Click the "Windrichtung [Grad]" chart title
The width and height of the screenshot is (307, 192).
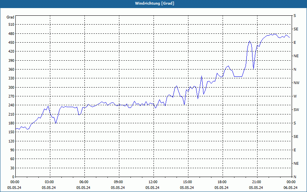pos(155,3)
